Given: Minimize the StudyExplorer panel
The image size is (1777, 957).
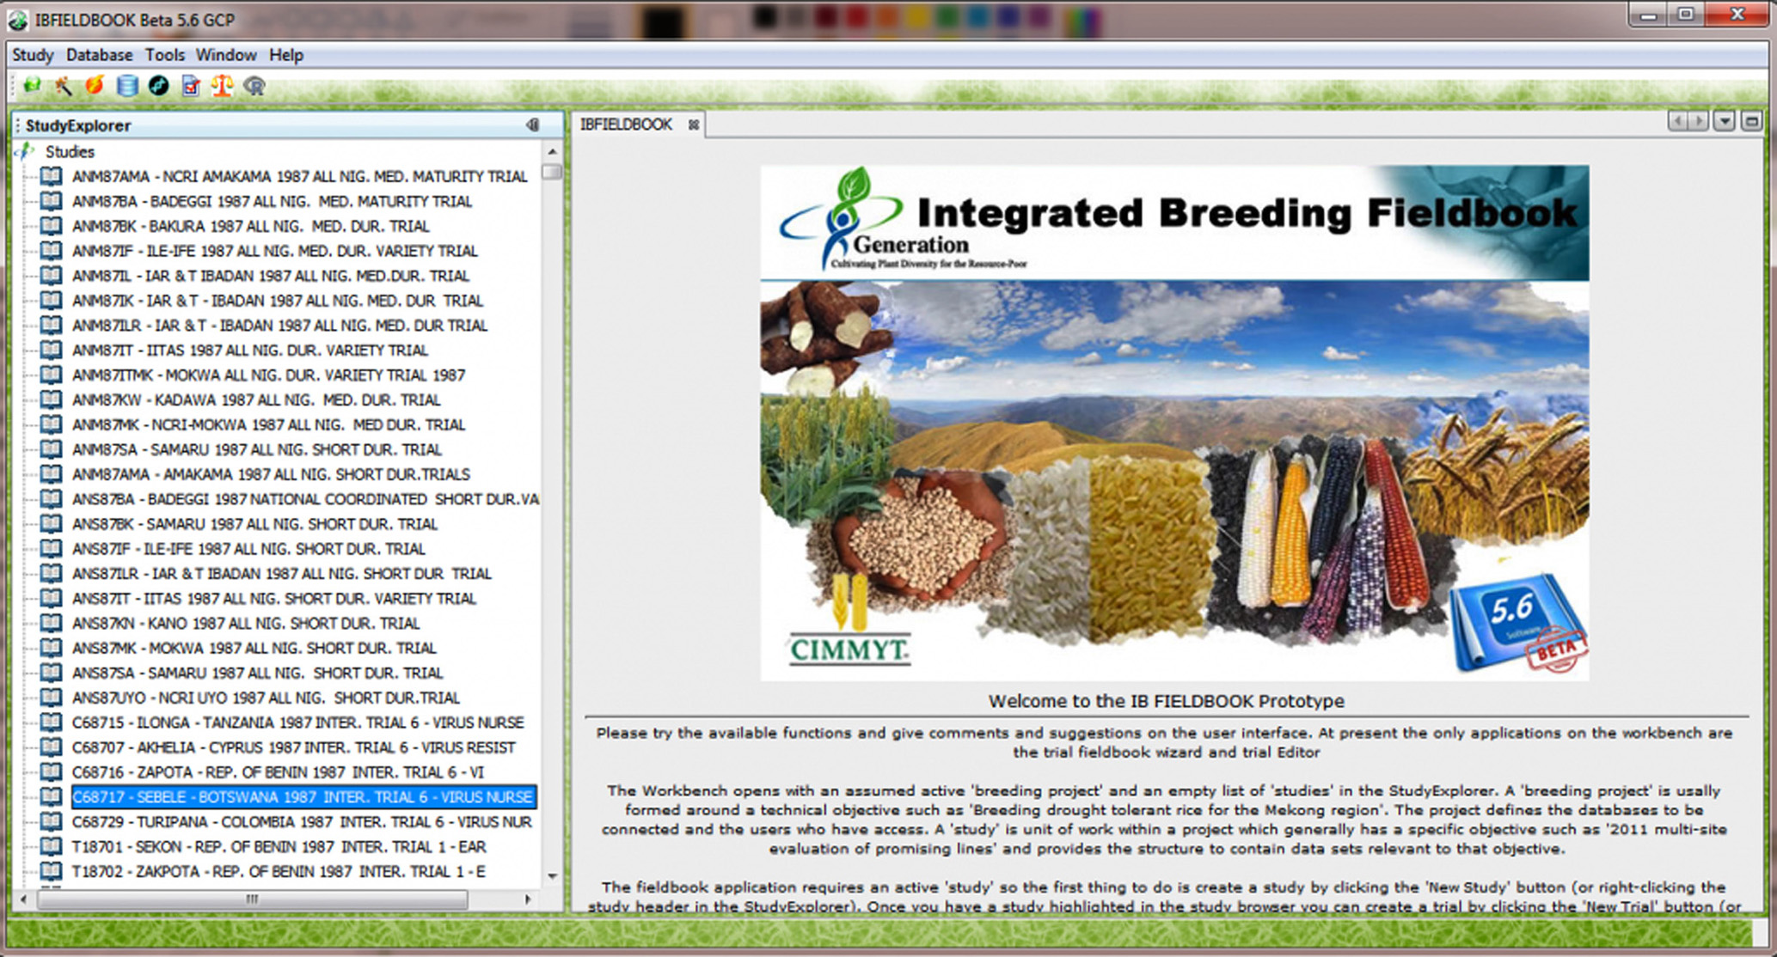Looking at the screenshot, I should tap(533, 125).
